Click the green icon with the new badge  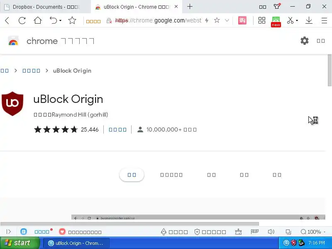tap(276, 22)
